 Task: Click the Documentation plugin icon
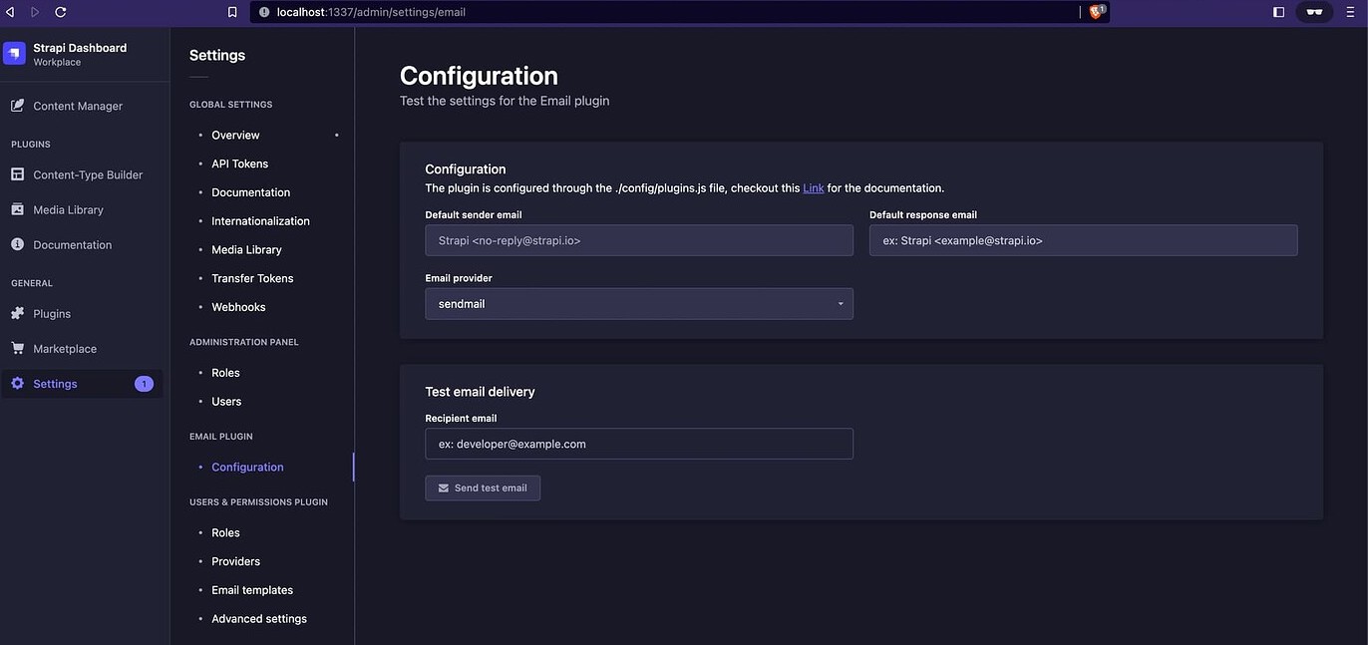pos(16,244)
